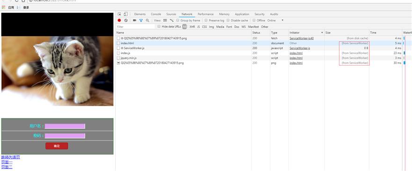The image size is (412, 171).
Task: Enable the Preserve log checkbox
Action: point(206,20)
